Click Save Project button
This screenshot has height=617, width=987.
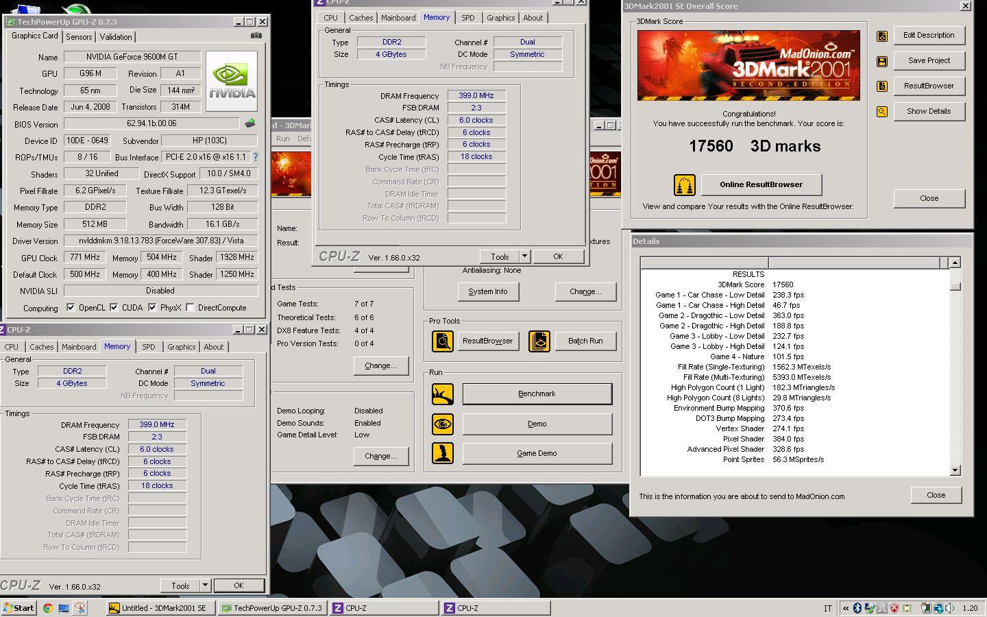click(929, 60)
